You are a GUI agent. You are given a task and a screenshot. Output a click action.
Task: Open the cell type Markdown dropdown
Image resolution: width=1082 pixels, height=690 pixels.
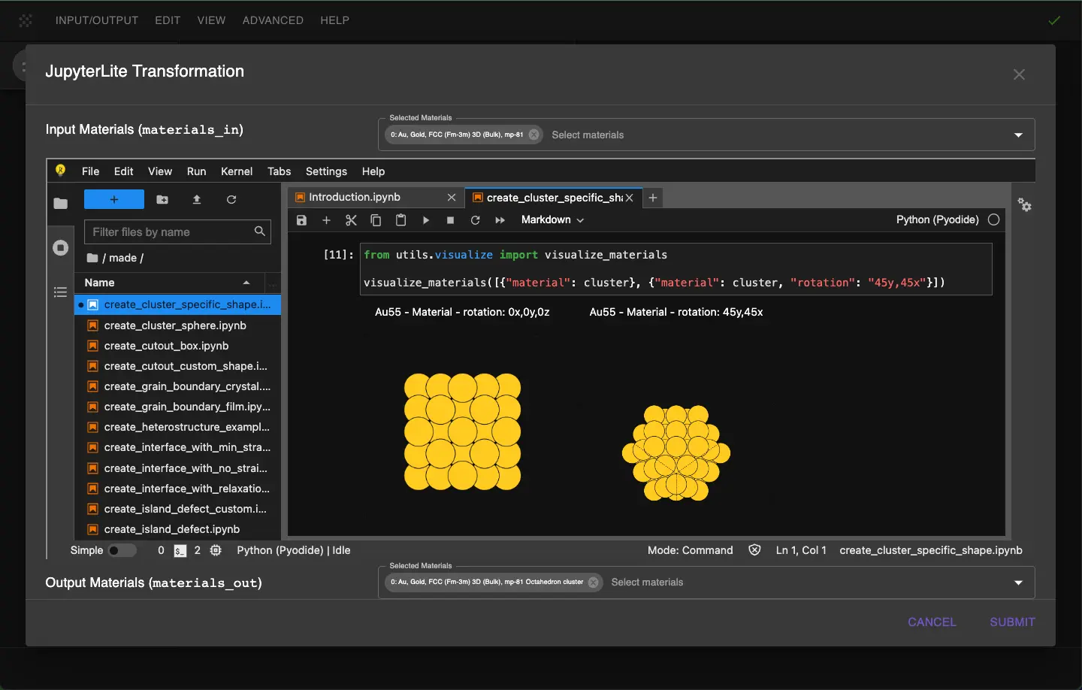point(552,219)
